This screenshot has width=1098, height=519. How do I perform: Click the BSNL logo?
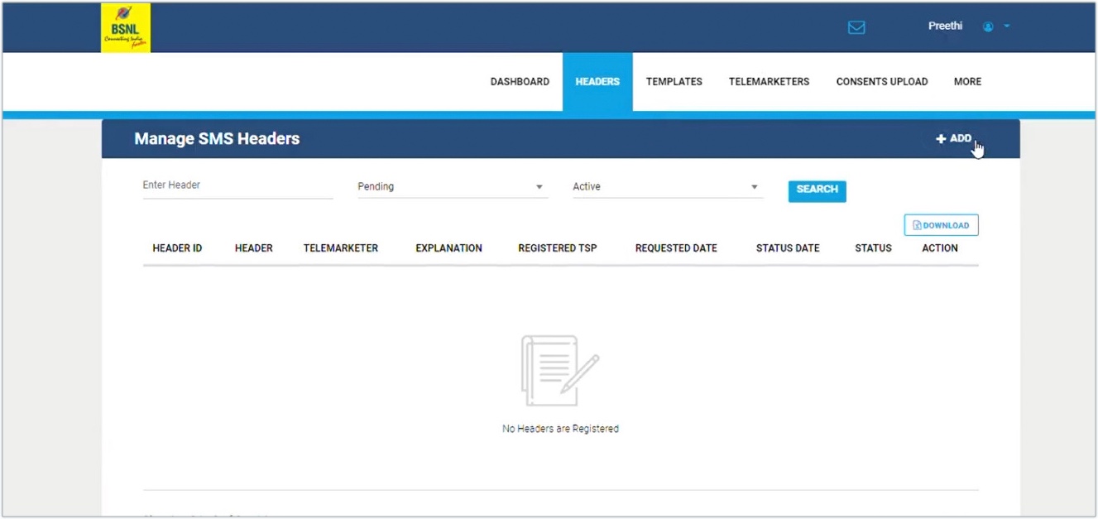(x=124, y=26)
